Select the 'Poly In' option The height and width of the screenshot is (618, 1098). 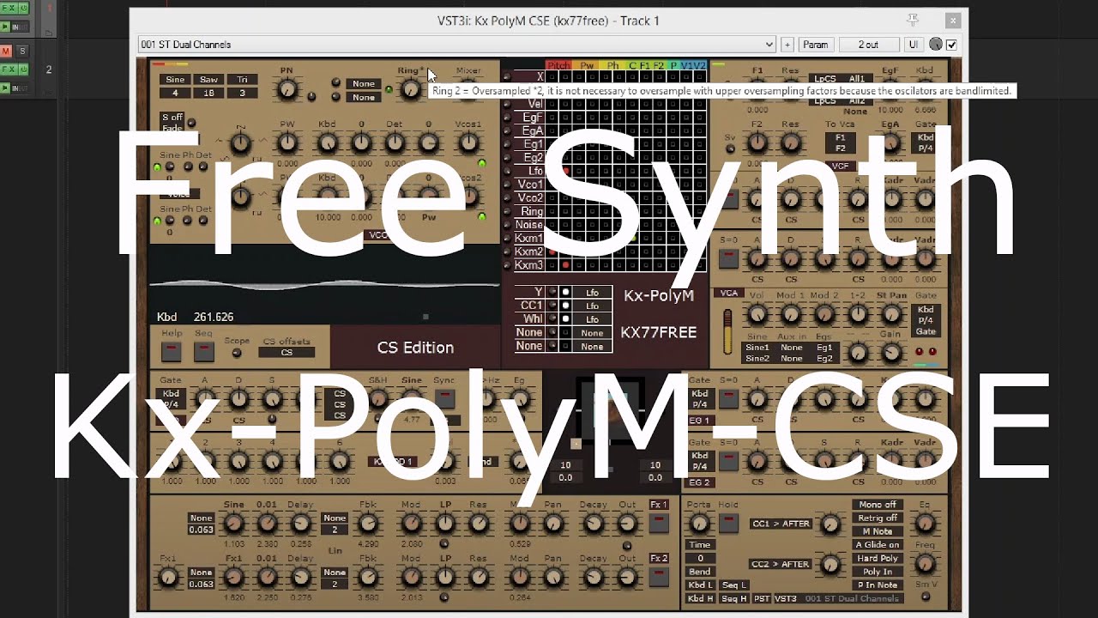(877, 572)
